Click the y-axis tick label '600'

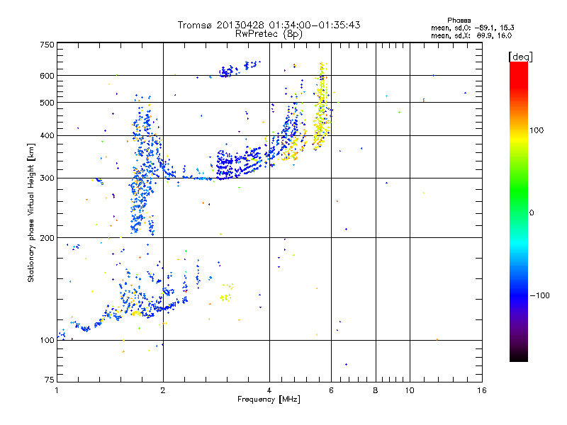click(x=47, y=76)
